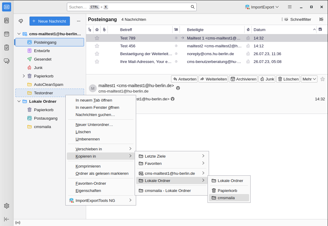Click the Get Messages cloud icon
The image size is (328, 226).
pos(21,21)
